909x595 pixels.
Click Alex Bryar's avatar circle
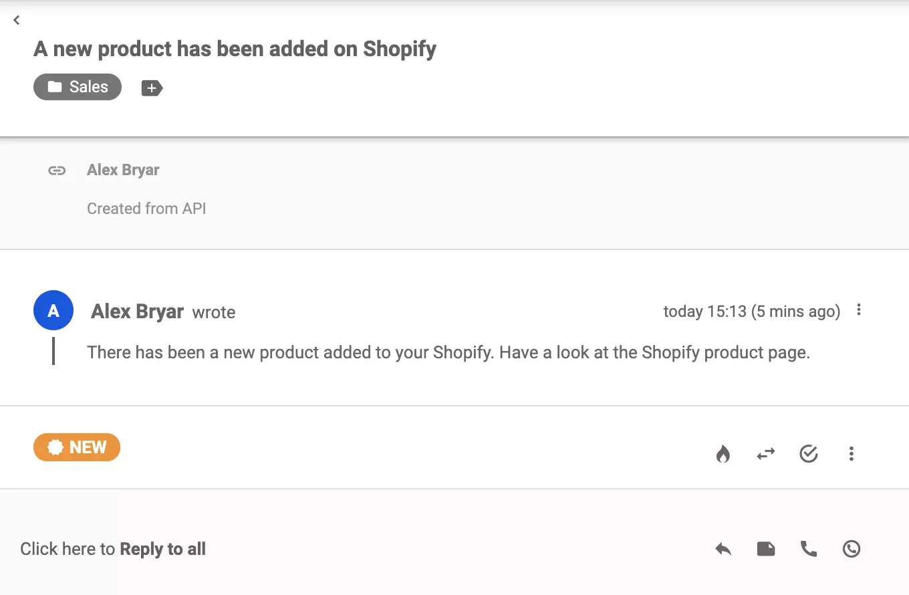53,310
